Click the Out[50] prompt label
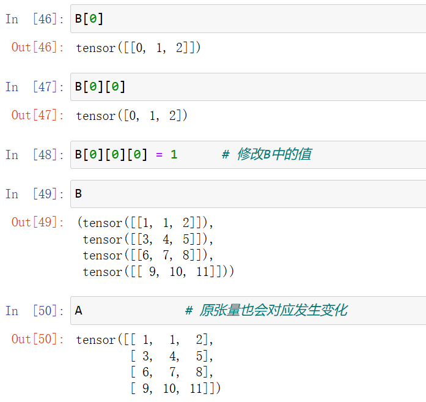This screenshot has width=426, height=402. 37,339
